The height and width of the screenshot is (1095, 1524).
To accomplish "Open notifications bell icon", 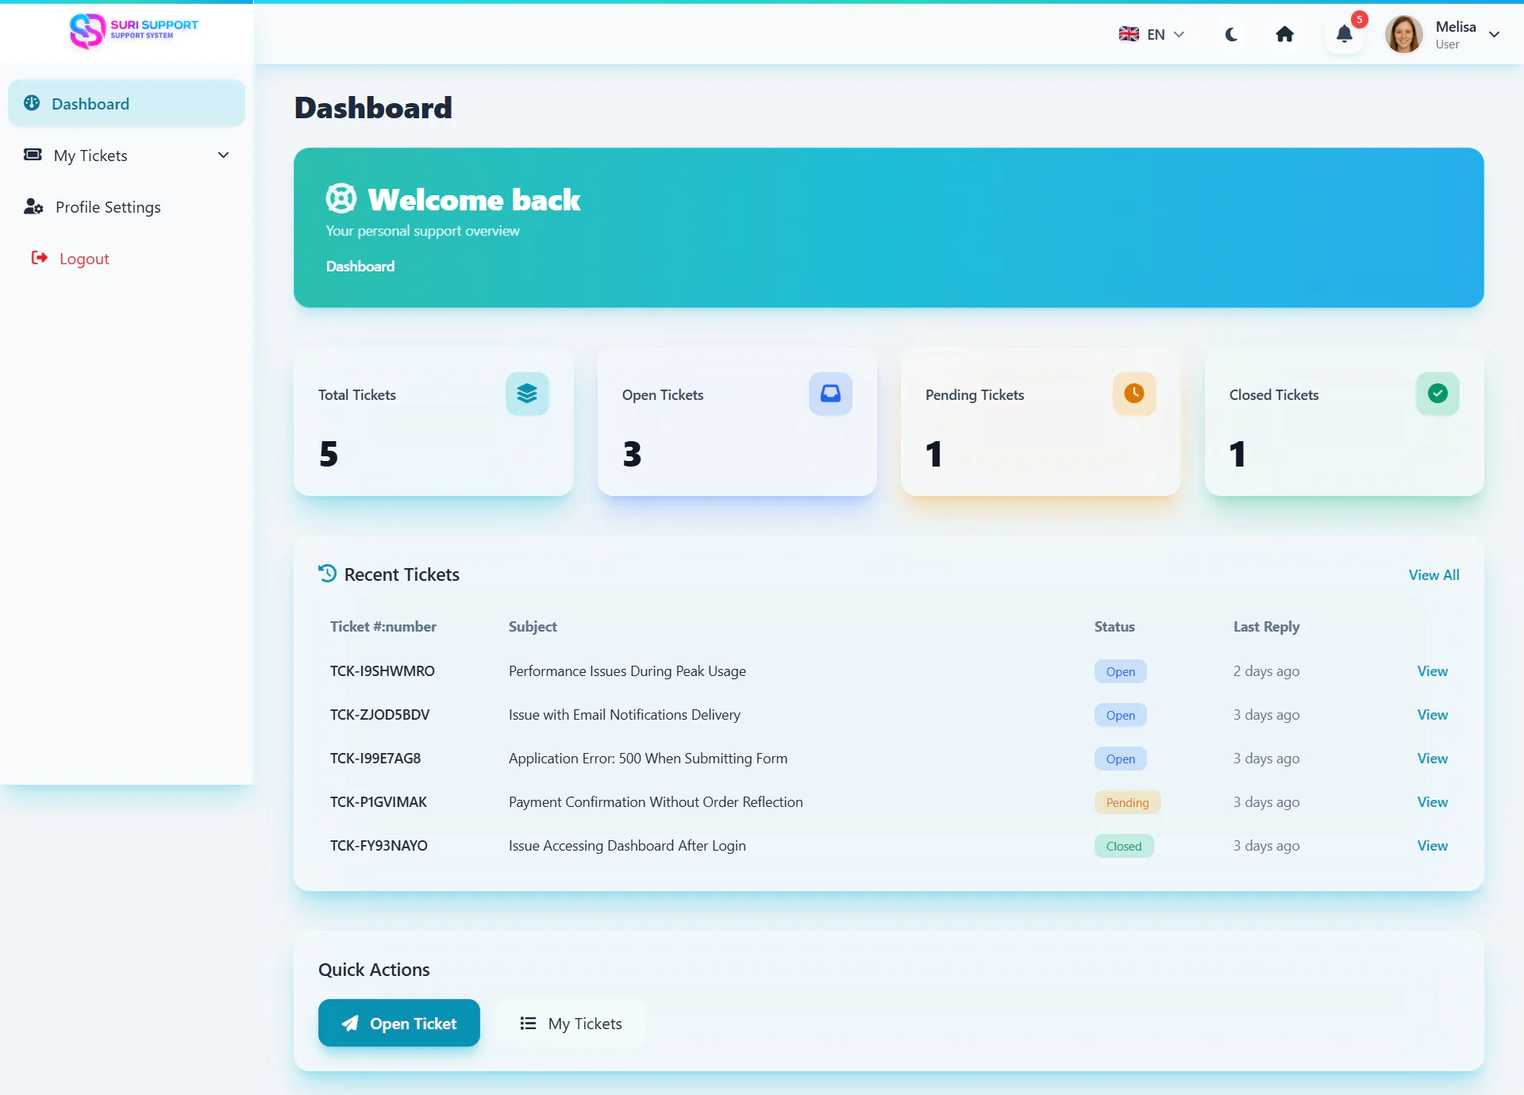I will tap(1344, 34).
